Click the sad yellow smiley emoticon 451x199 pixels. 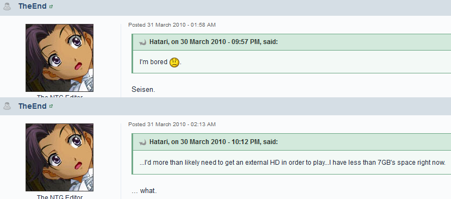(174, 62)
